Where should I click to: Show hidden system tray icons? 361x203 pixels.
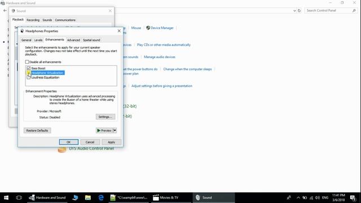298,197
